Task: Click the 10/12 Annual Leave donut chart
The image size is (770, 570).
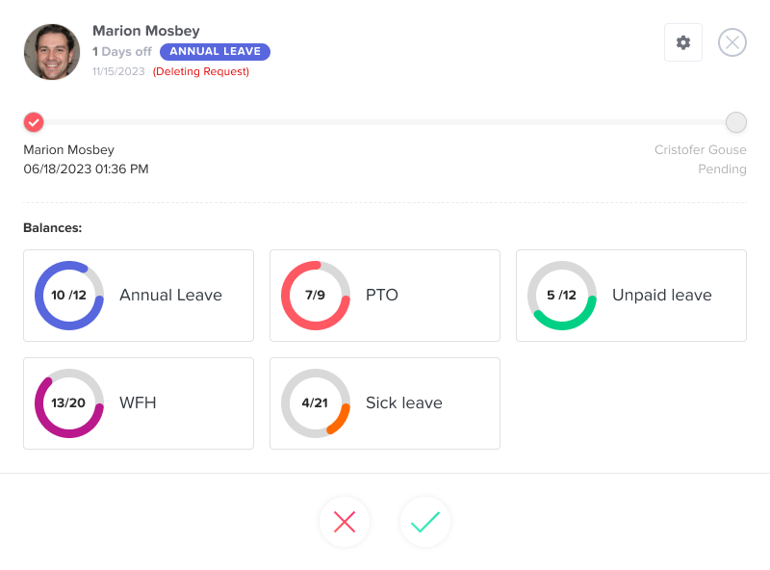Action: point(69,296)
